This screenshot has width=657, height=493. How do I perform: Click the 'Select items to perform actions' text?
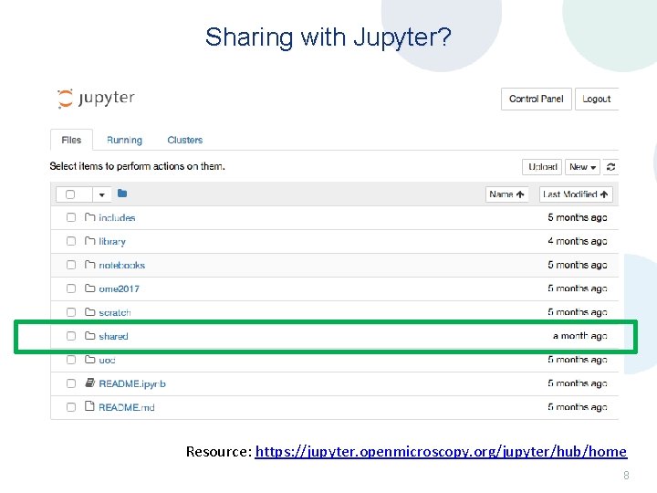(138, 166)
